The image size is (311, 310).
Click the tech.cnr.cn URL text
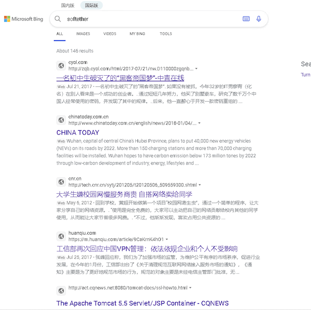[x=133, y=185]
